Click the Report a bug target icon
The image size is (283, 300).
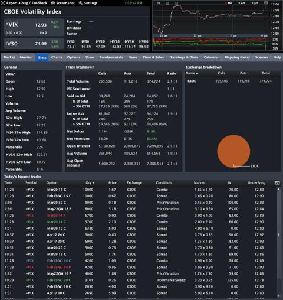coord(4,3)
